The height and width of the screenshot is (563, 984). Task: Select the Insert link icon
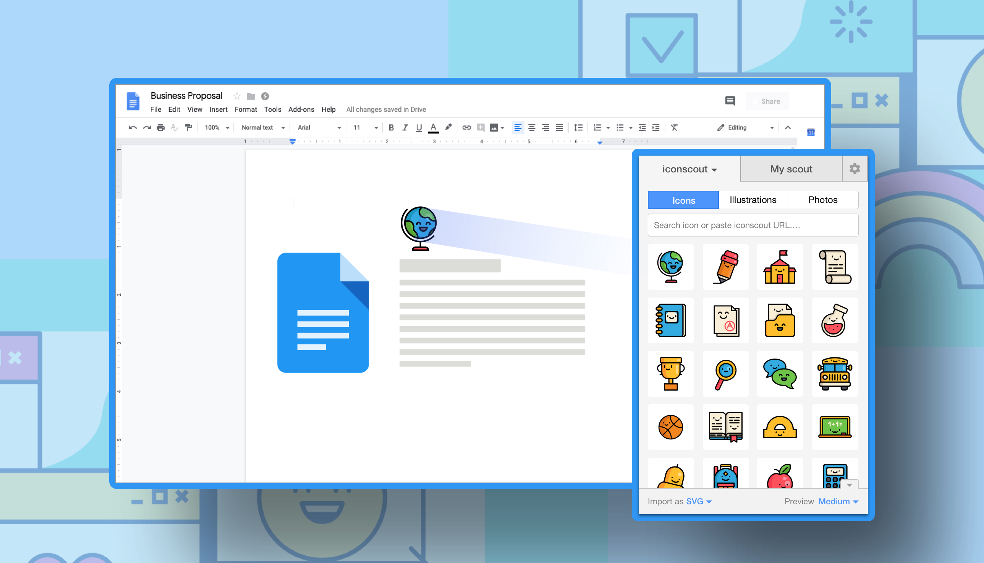point(466,127)
